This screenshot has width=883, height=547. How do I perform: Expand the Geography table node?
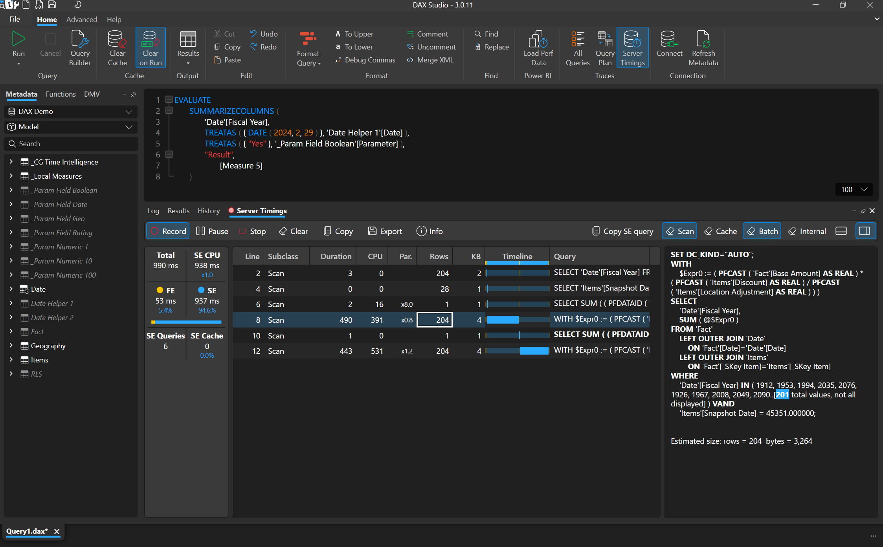click(11, 345)
